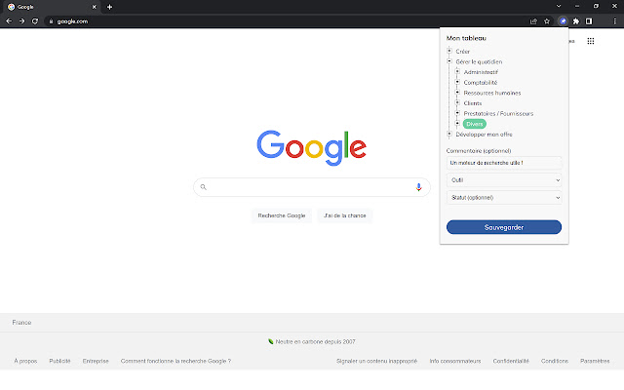Expand the Comptabilité node
The height and width of the screenshot is (390, 624).
[457, 82]
